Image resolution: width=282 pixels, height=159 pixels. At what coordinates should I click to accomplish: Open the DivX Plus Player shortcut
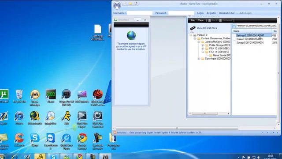[x=82, y=119]
